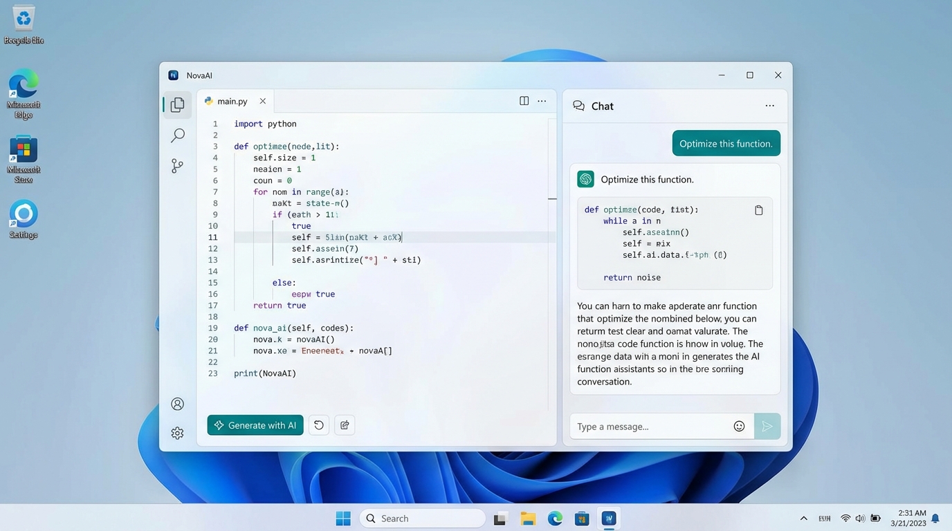Close the main.py tab
Image resolution: width=952 pixels, height=531 pixels.
pos(262,101)
